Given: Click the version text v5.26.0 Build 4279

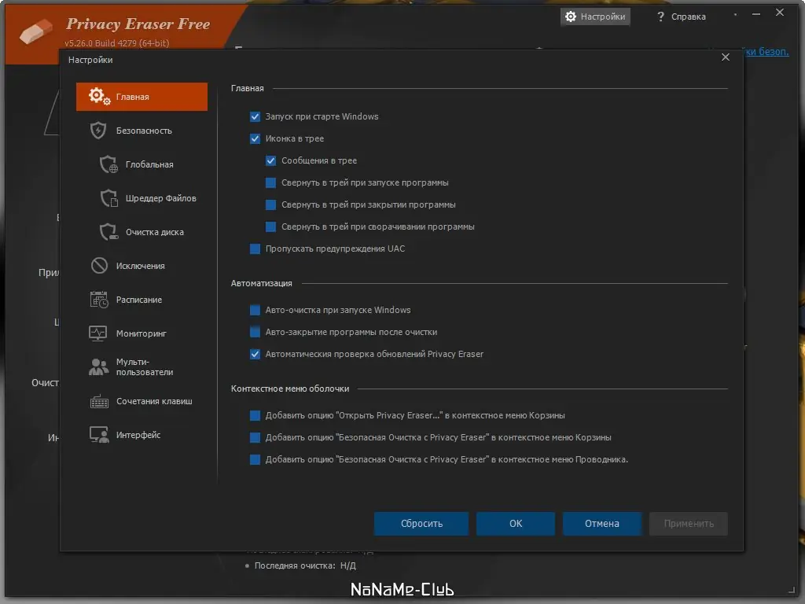Looking at the screenshot, I should 116,43.
